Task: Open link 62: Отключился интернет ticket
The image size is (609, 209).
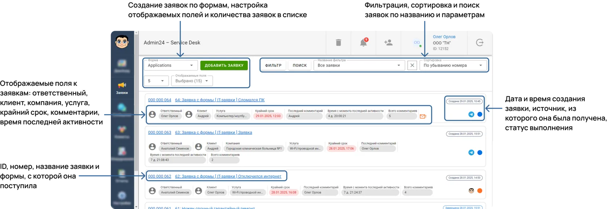Action: (228, 176)
